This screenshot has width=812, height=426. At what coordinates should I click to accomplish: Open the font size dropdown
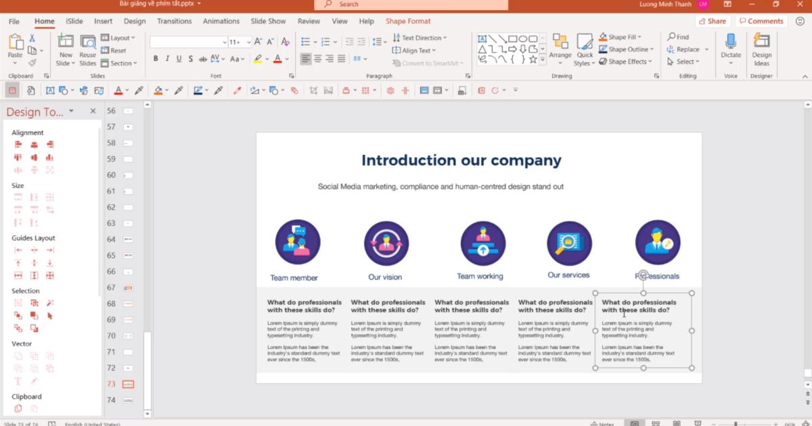point(248,41)
